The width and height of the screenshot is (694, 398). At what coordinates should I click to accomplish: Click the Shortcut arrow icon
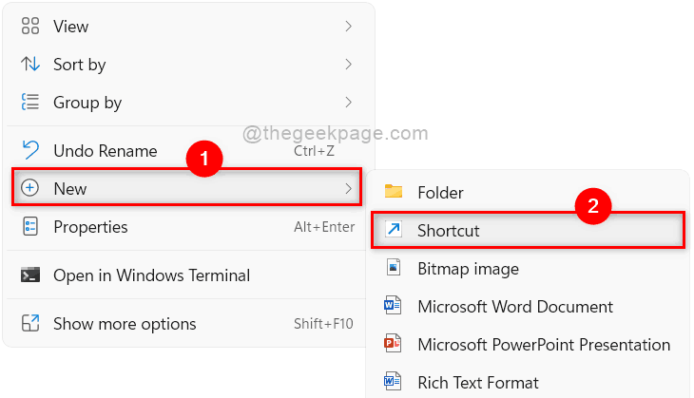click(394, 231)
